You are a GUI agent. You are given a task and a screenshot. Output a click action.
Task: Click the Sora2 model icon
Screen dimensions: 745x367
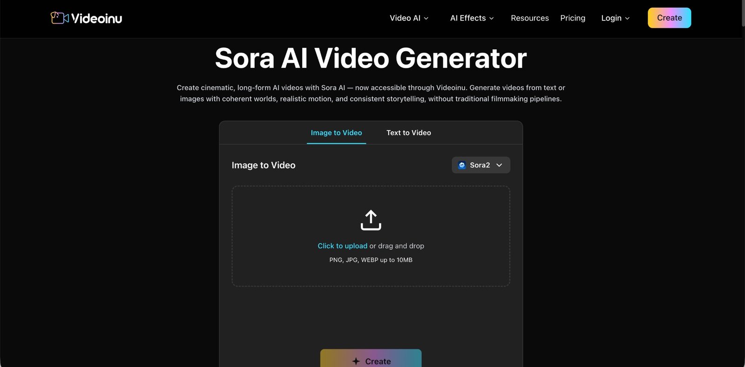click(x=462, y=165)
